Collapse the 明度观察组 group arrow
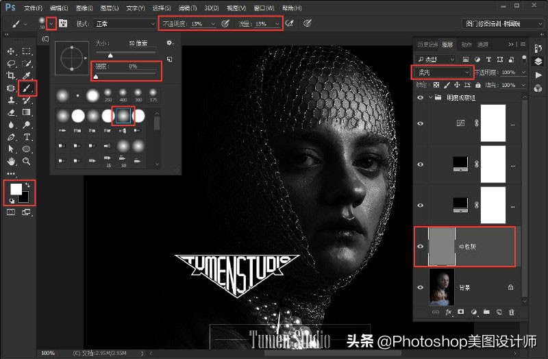The height and width of the screenshot is (359, 548). pyautogui.click(x=431, y=97)
